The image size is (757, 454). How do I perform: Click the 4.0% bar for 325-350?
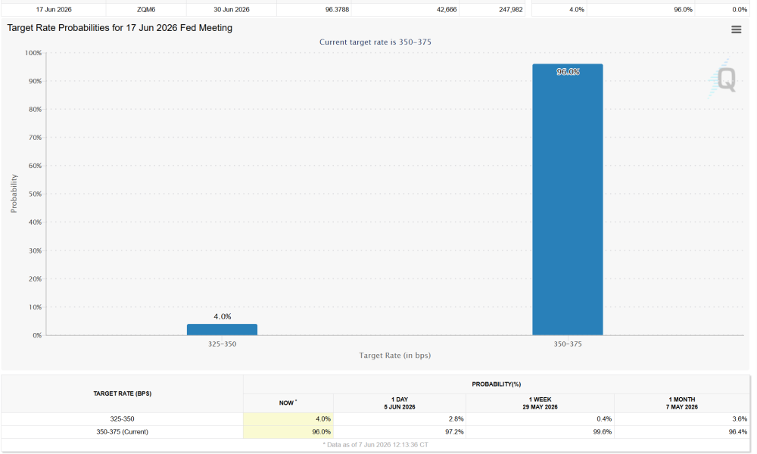(x=222, y=329)
